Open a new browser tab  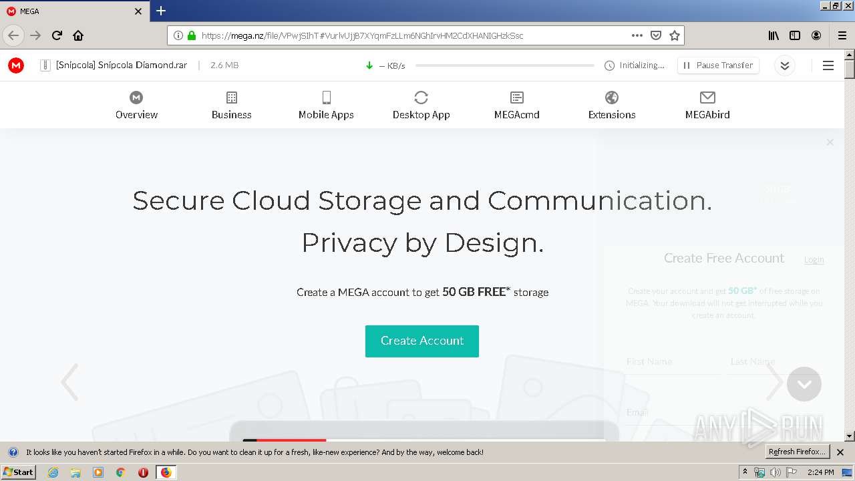click(x=161, y=11)
